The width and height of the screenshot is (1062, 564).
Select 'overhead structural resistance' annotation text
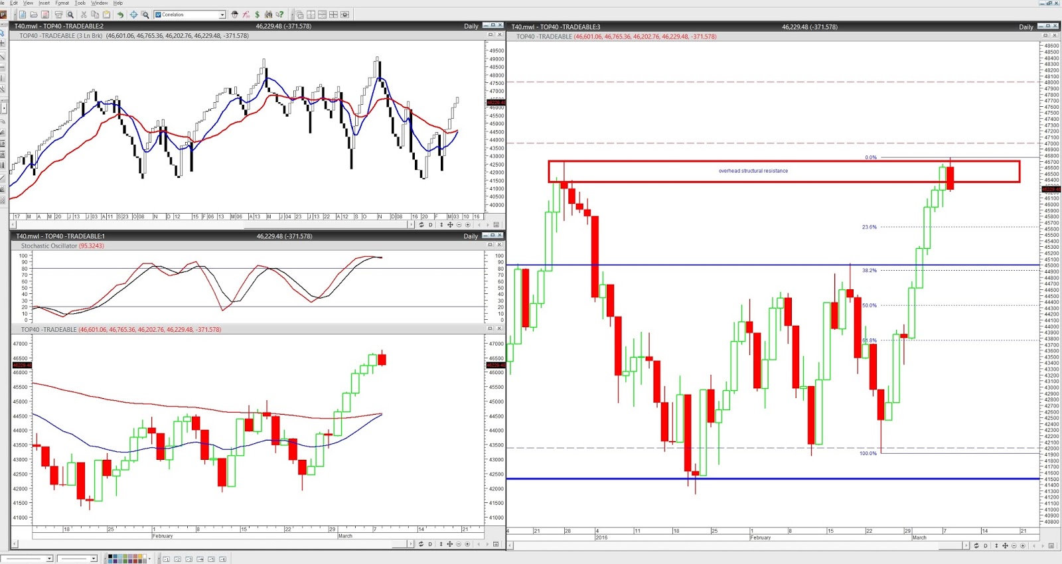pos(753,171)
